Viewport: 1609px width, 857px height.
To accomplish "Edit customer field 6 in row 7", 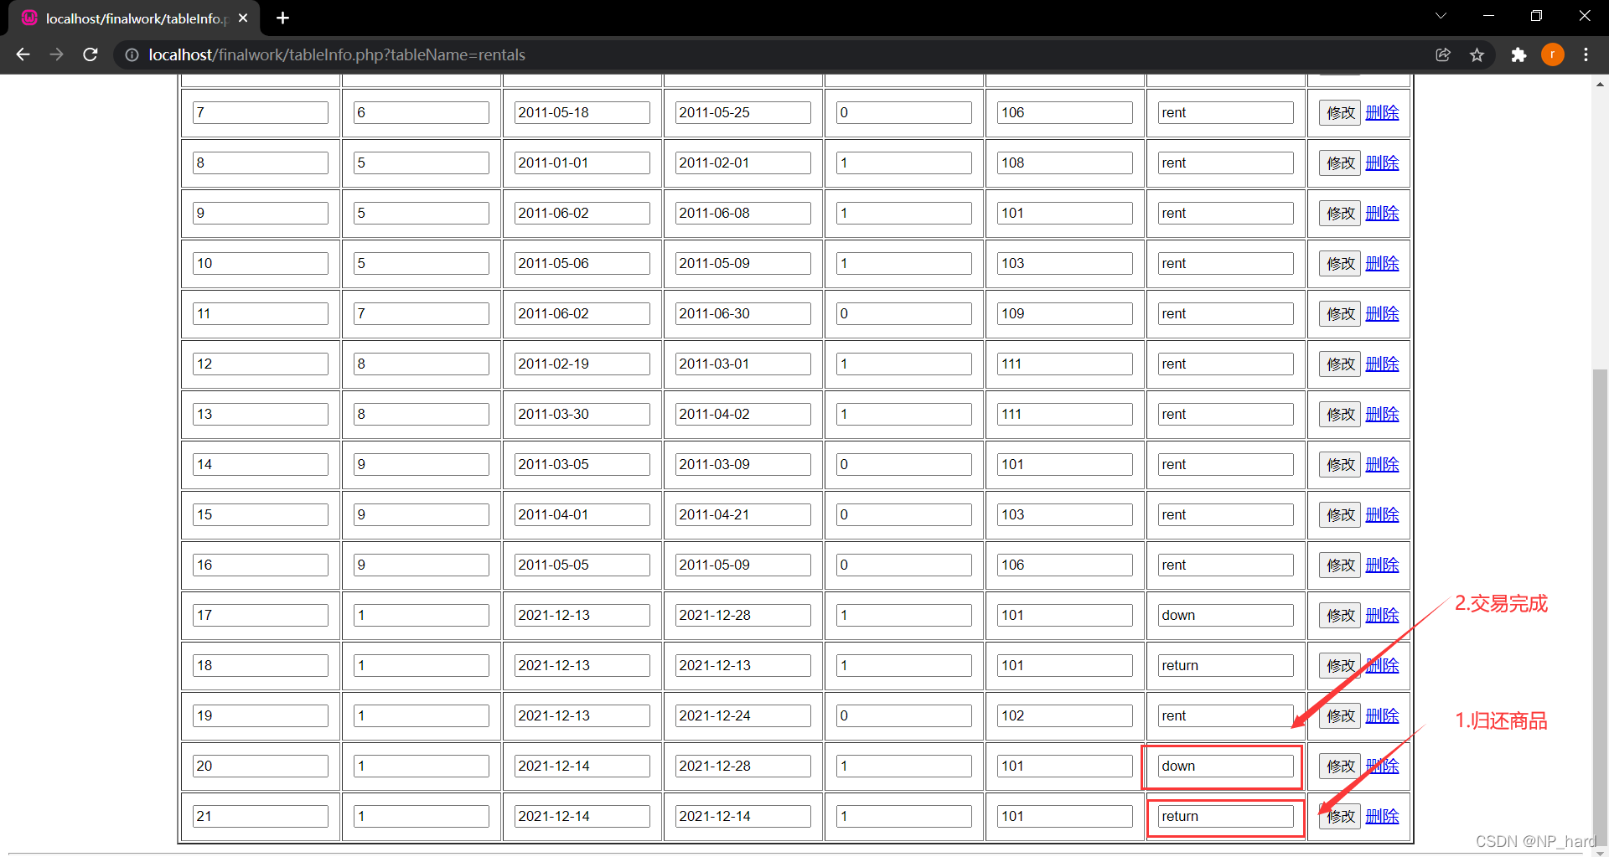I will pos(421,112).
